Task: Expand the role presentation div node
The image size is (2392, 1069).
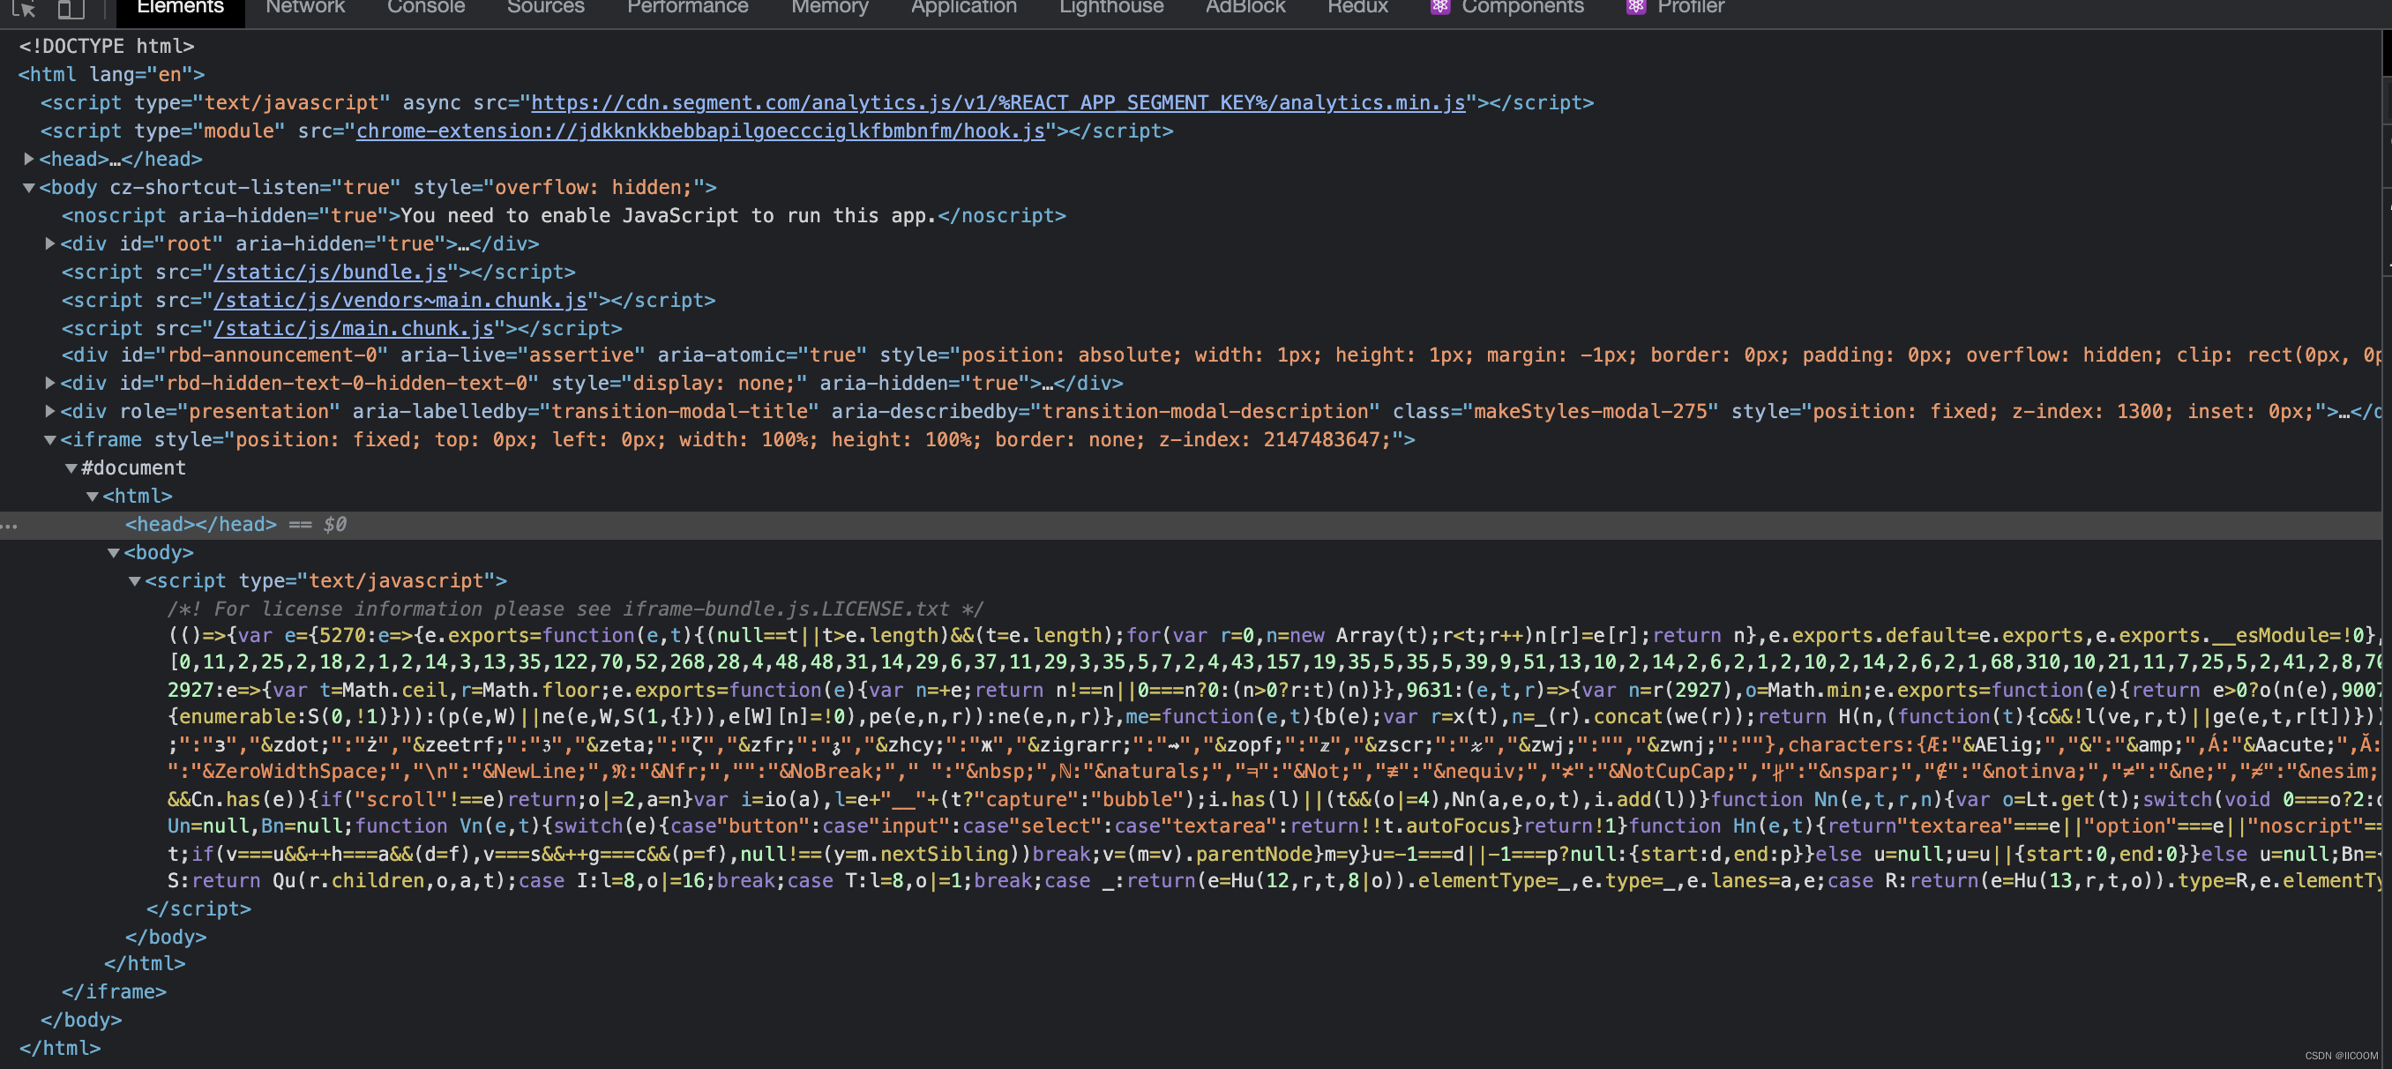Action: (50, 410)
